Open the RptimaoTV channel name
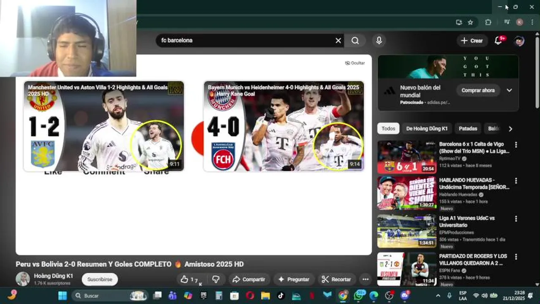The width and height of the screenshot is (540, 304). tap(450, 158)
